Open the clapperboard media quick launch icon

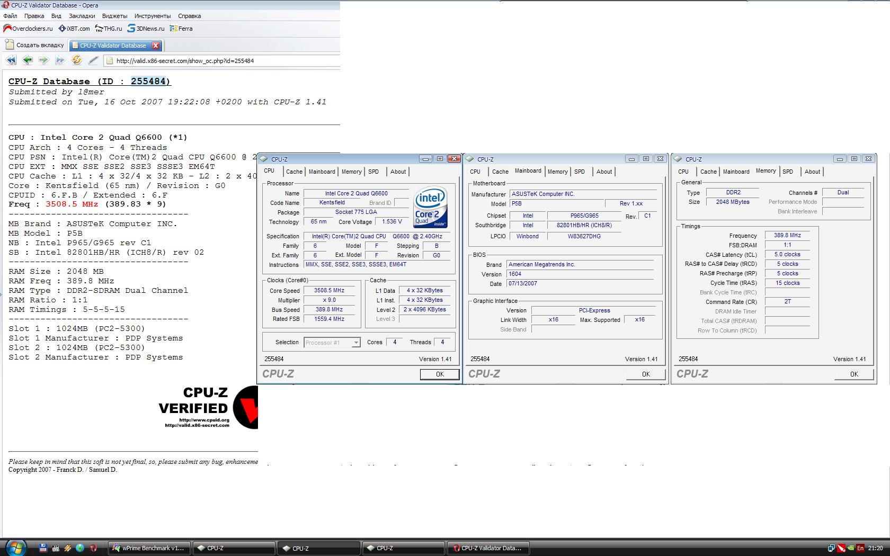tap(56, 548)
